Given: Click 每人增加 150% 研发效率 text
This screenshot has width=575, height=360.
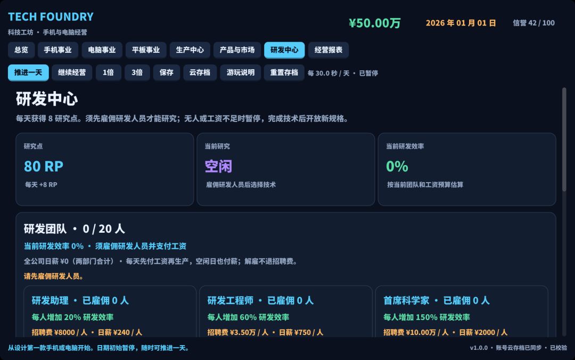Looking at the screenshot, I should click(426, 317).
